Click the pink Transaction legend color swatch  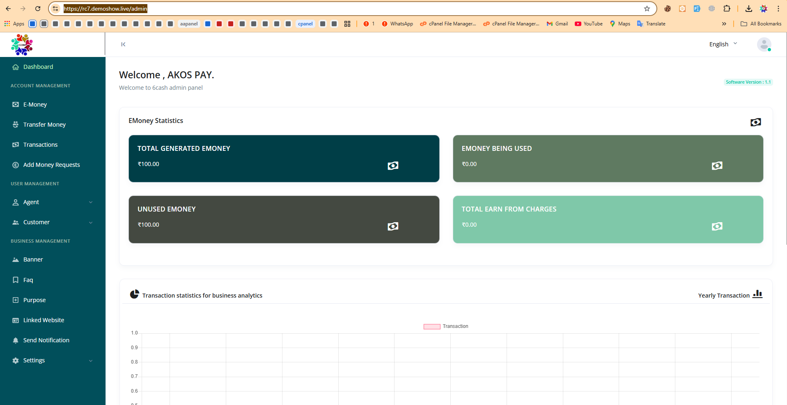pyautogui.click(x=432, y=326)
